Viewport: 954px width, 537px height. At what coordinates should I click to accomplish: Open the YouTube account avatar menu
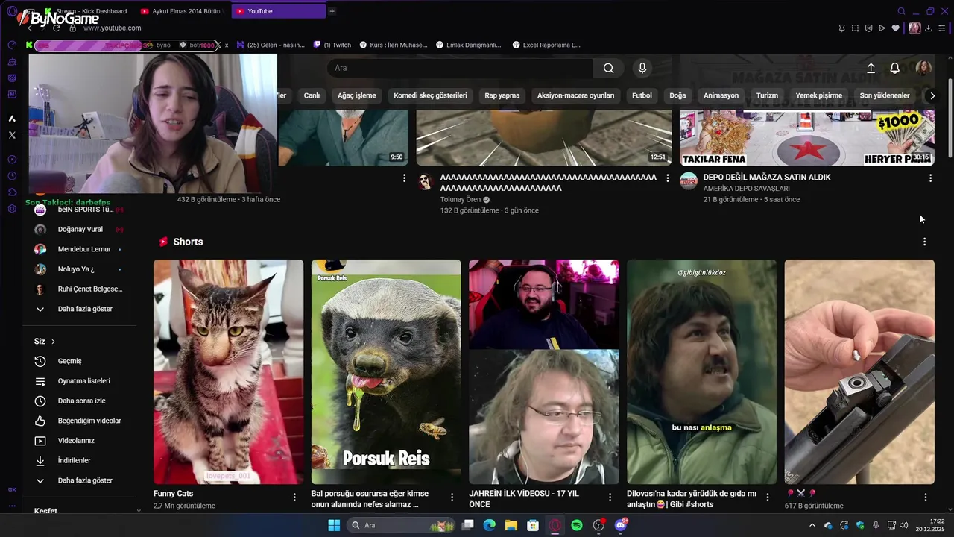pyautogui.click(x=923, y=68)
